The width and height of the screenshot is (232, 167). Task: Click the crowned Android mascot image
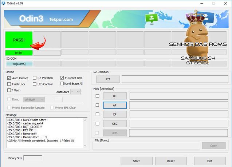pos(196,35)
